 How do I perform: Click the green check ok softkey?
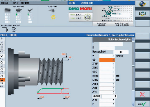click(x=142, y=104)
